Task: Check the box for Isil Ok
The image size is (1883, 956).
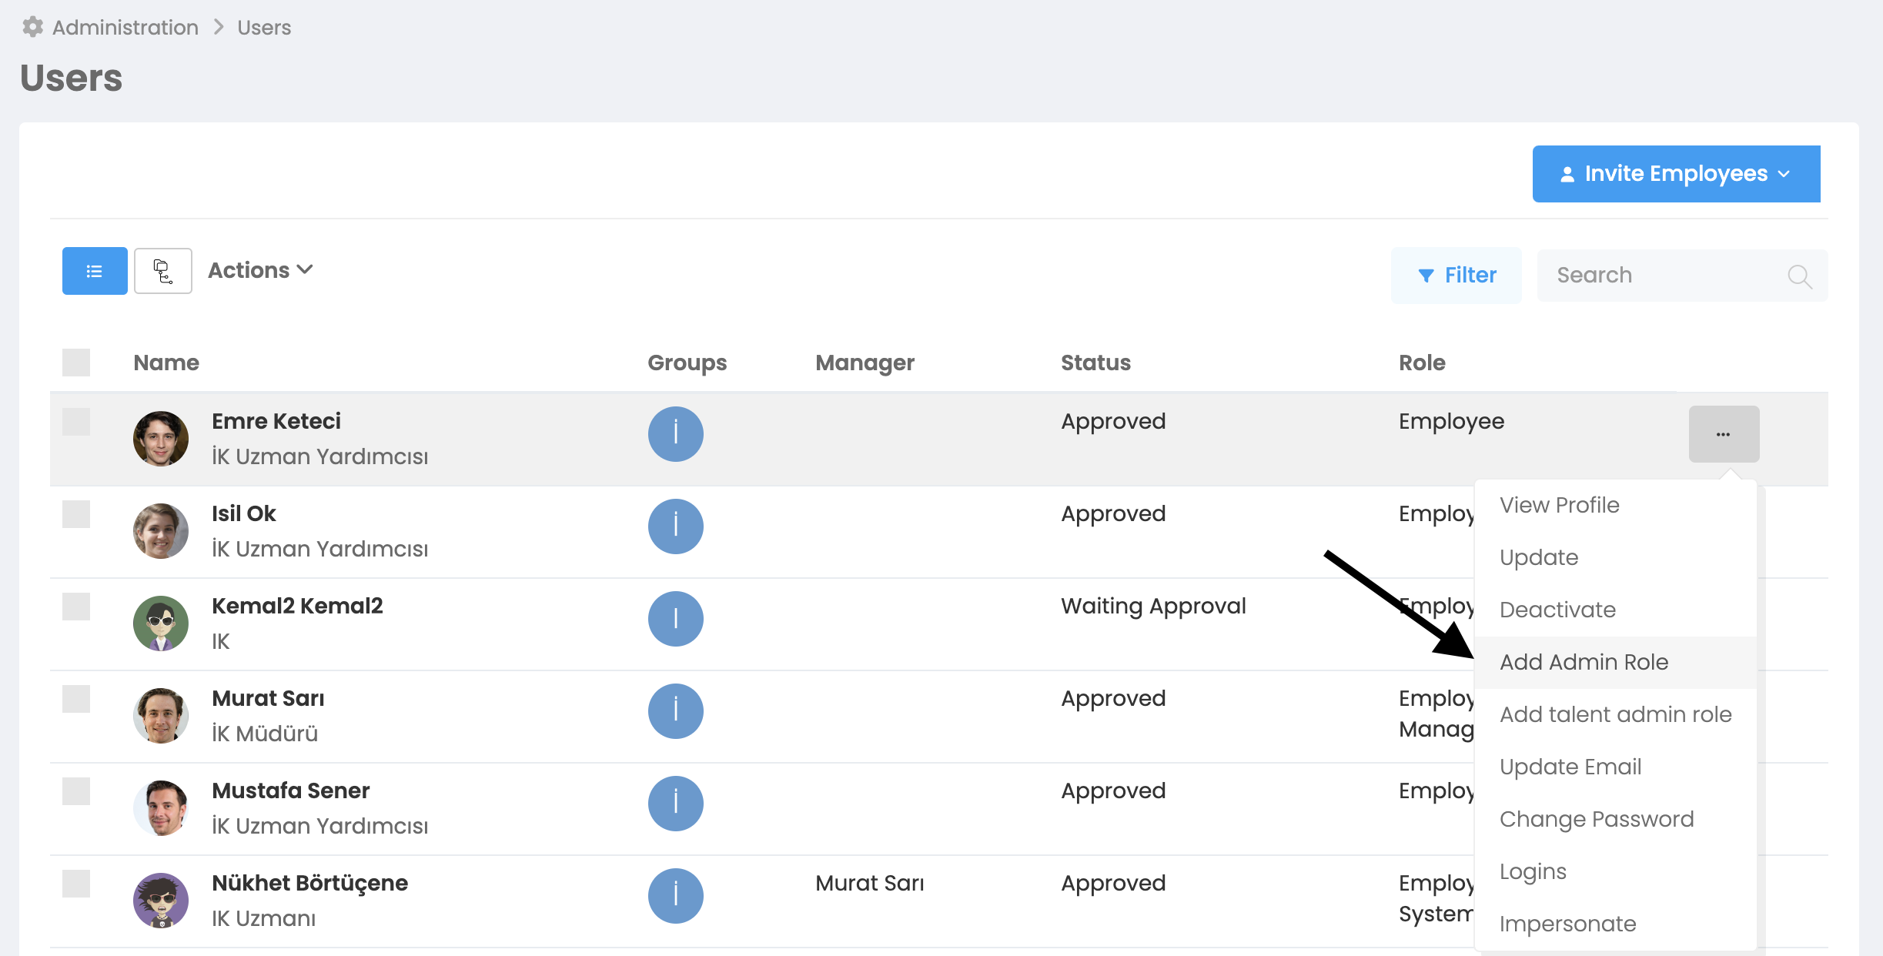Action: pos(76,514)
